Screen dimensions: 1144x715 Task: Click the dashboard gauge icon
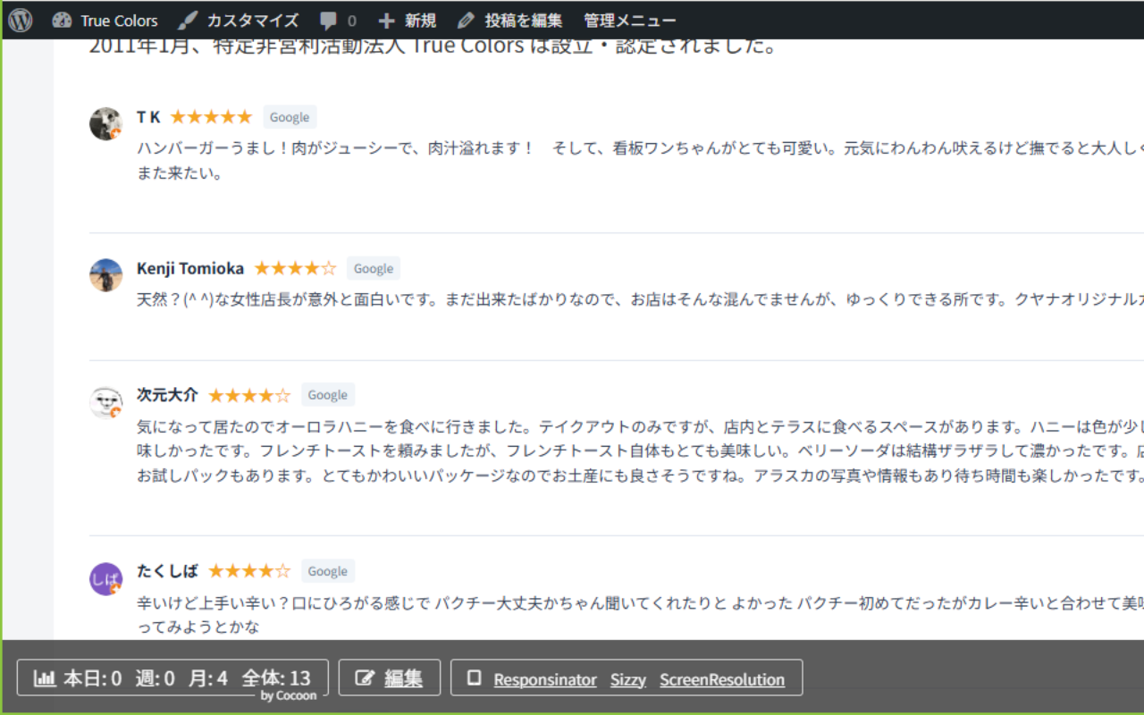pyautogui.click(x=62, y=20)
